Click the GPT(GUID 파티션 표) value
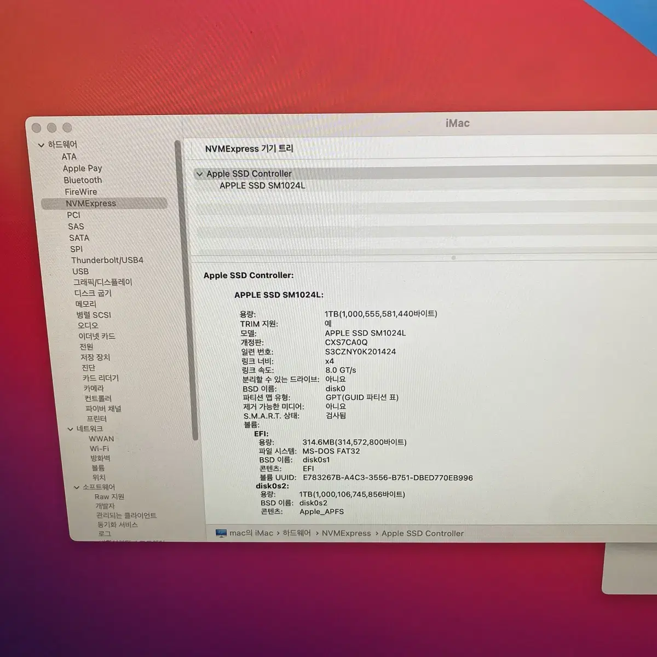This screenshot has width=657, height=657. click(362, 398)
